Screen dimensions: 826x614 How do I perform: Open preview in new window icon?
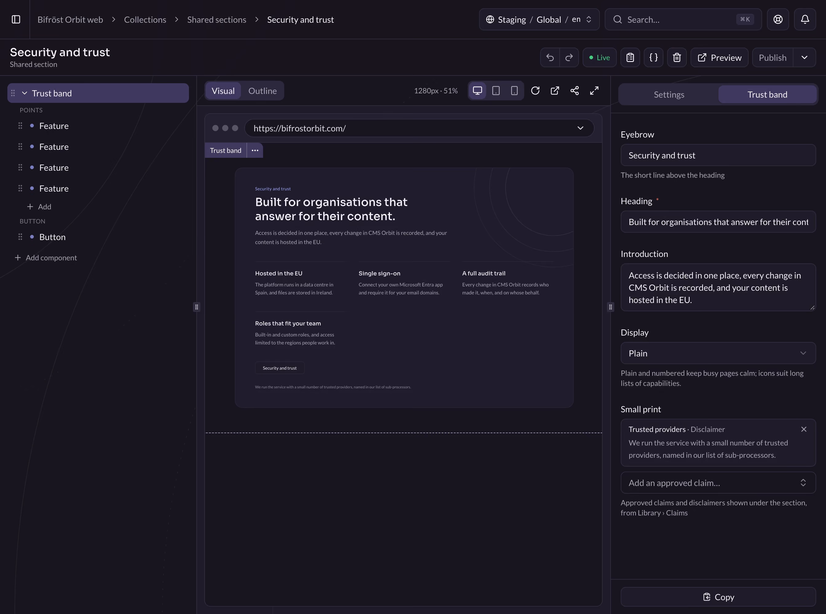tap(555, 91)
